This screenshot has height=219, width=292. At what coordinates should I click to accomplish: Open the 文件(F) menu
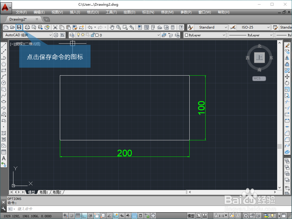tap(21, 12)
